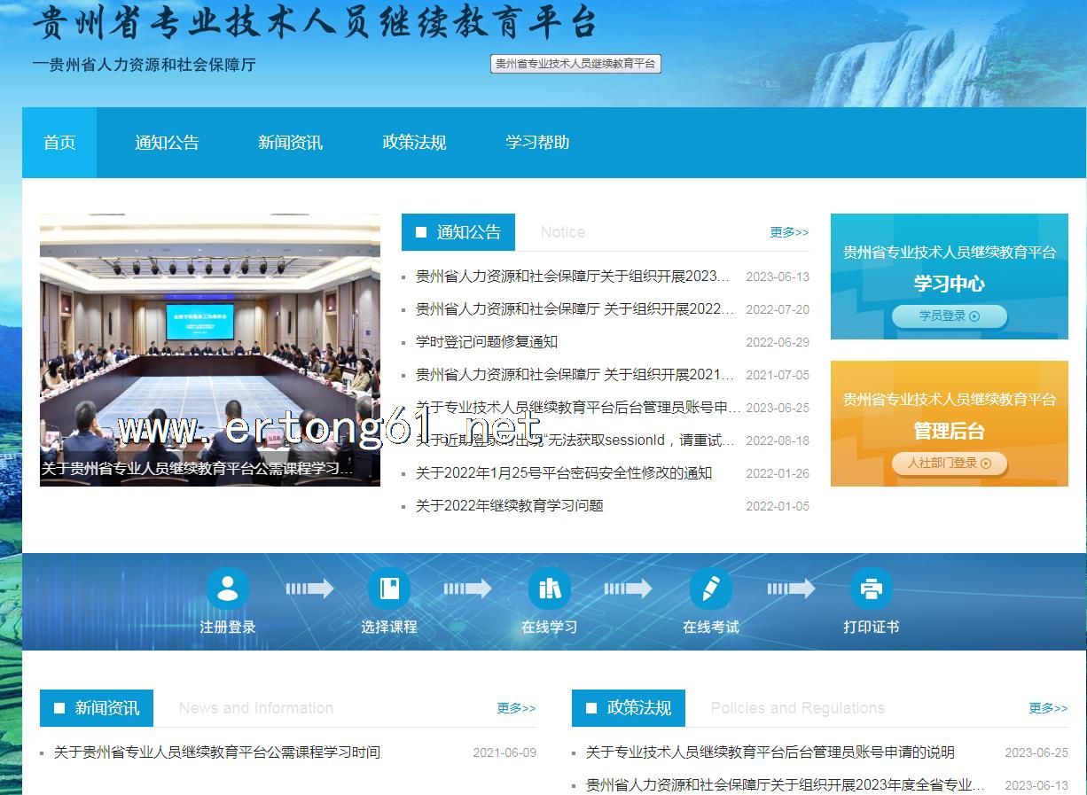Open notice about 2022年1月25号平台密码安全性修改
Viewport: 1087px width, 795px height.
pos(564,473)
